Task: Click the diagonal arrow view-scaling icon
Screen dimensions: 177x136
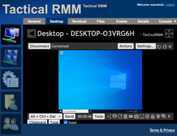Action: coord(170,46)
